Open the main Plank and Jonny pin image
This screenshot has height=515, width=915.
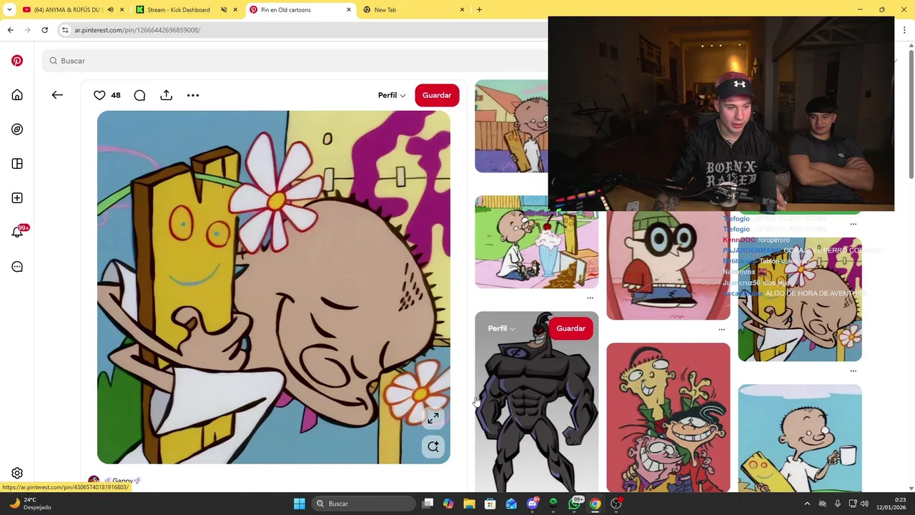click(274, 288)
